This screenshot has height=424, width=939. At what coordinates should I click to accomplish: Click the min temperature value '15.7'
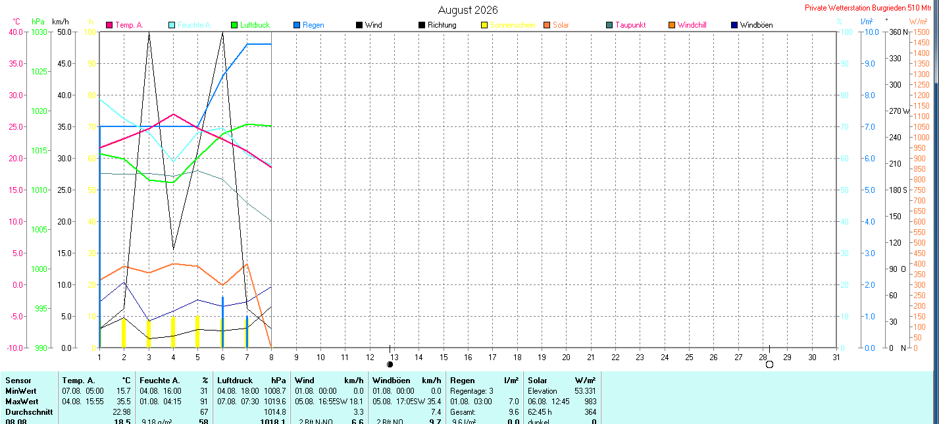tap(122, 391)
